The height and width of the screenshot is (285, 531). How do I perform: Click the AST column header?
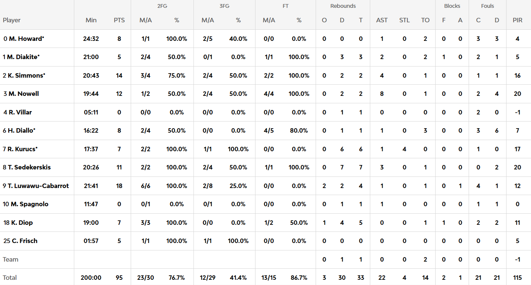382,20
